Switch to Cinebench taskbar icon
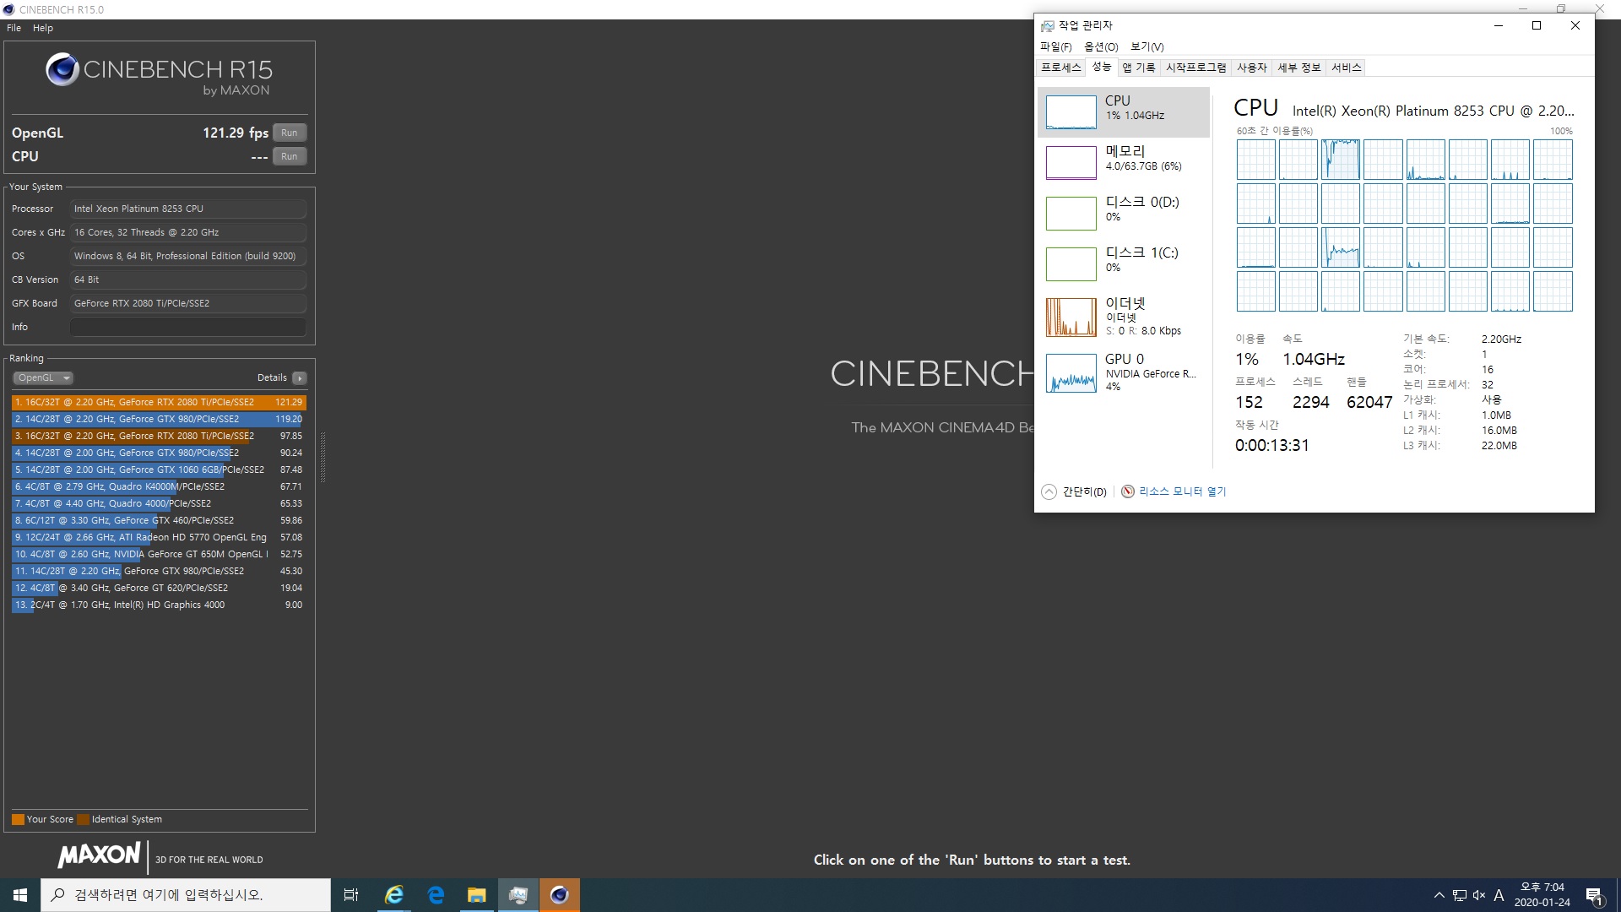This screenshot has width=1621, height=912. [560, 895]
